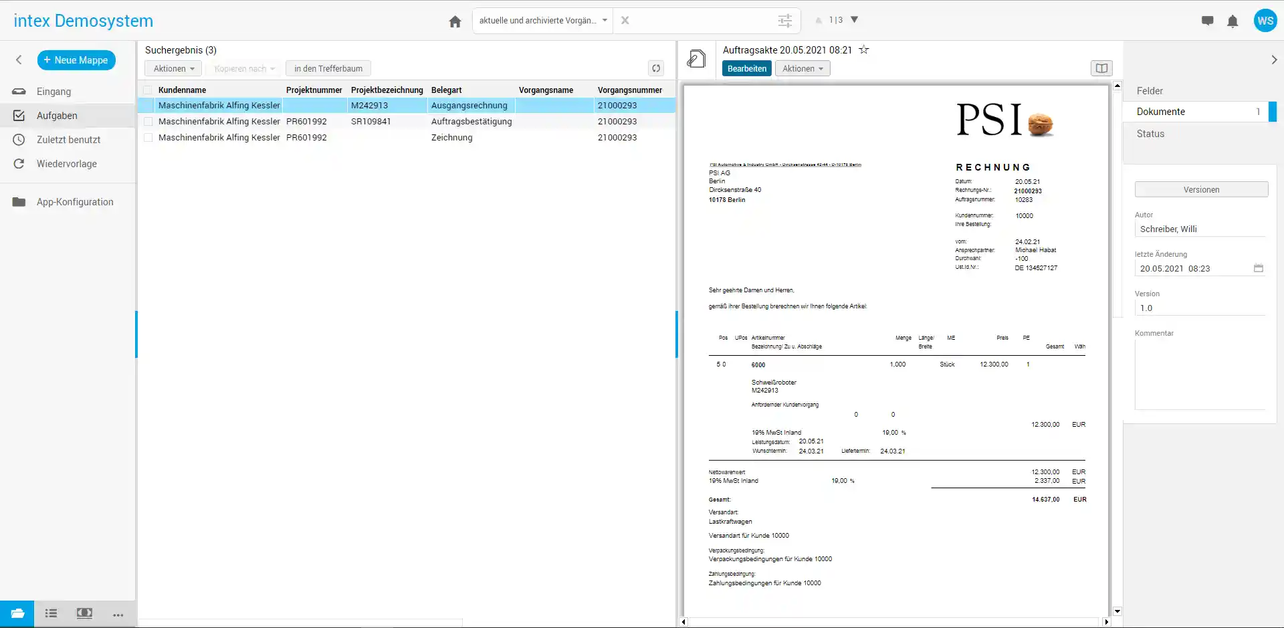
Task: Open the search scope dropdown
Action: (542, 21)
